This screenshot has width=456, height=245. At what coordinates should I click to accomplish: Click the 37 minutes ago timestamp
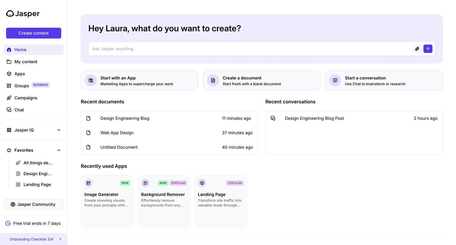[237, 133]
